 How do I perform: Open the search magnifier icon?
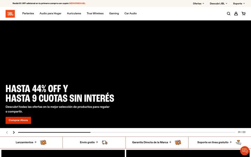coord(229,14)
